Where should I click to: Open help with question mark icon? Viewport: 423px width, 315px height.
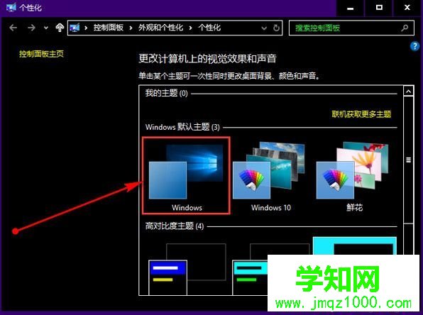click(414, 46)
